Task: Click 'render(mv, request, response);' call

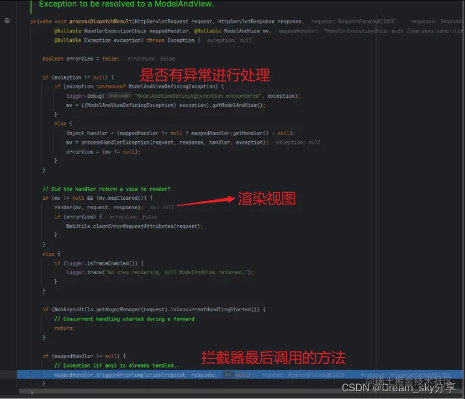Action: point(99,208)
